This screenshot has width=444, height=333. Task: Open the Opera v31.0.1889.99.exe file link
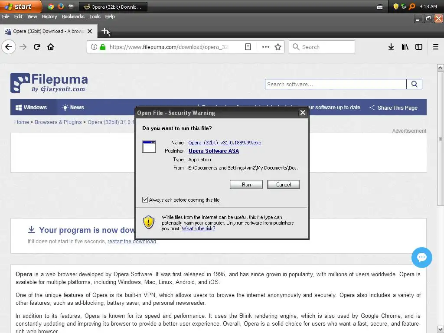tap(225, 143)
